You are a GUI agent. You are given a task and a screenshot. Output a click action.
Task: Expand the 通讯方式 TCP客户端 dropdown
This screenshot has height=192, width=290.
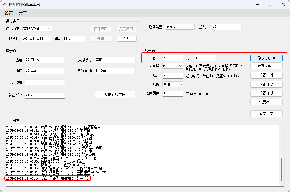click(x=37, y=29)
